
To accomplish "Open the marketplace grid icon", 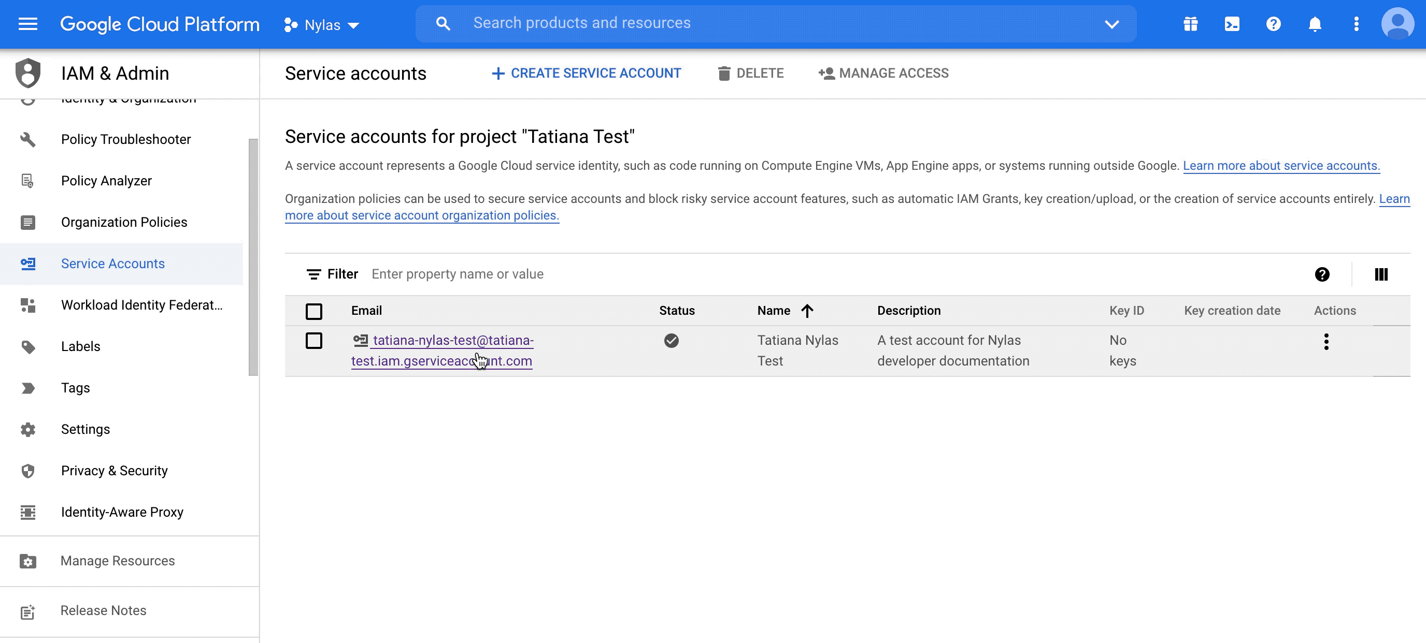I will pos(1190,24).
